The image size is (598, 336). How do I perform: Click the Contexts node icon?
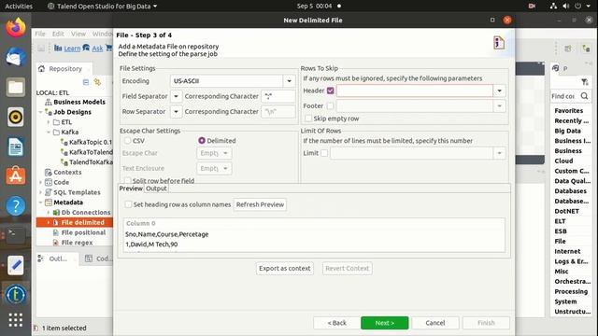click(49, 172)
